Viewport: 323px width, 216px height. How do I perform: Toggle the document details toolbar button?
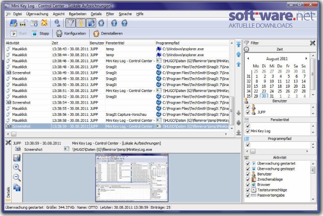(91, 23)
